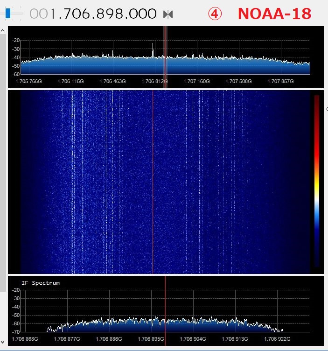Click the side panel vertical scrollbar thumb
This screenshot has width=328, height=351.
3,163
